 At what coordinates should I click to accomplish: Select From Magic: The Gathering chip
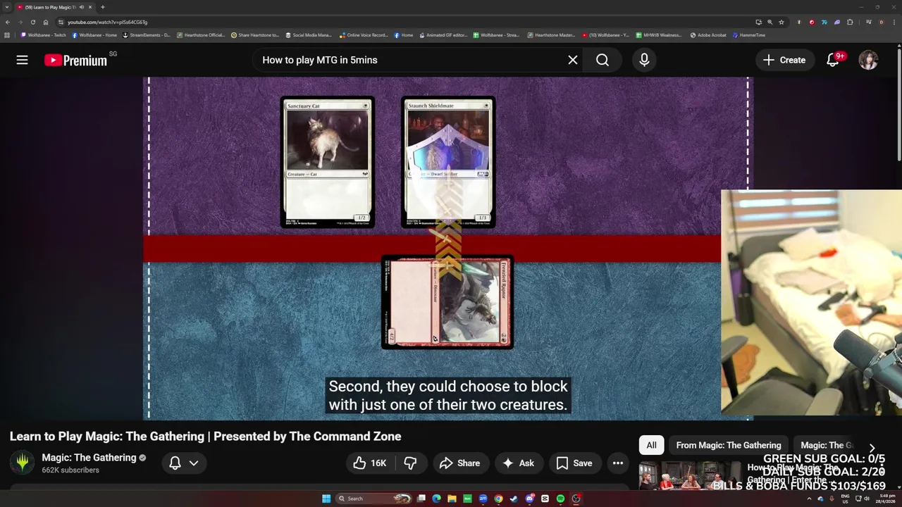[729, 445]
